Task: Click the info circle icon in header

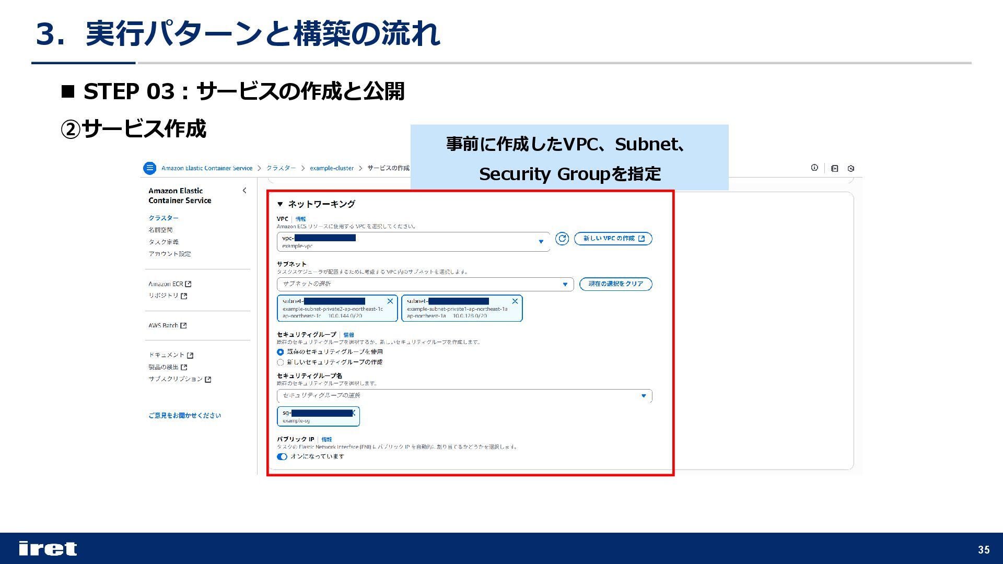Action: [x=814, y=168]
